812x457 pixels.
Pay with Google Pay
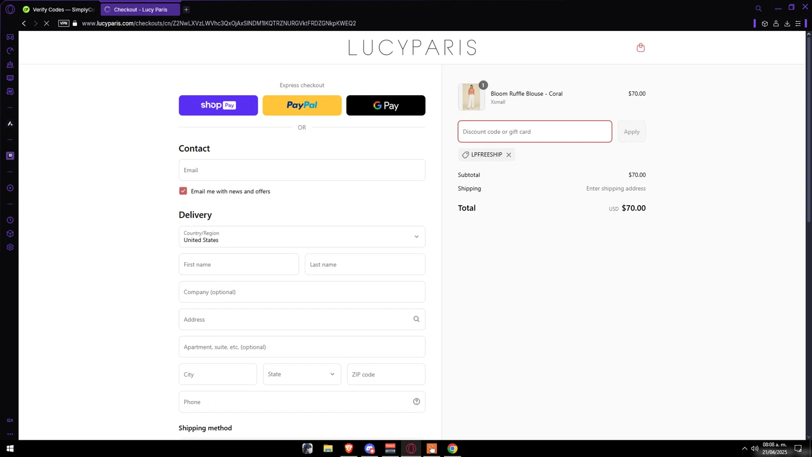click(386, 106)
